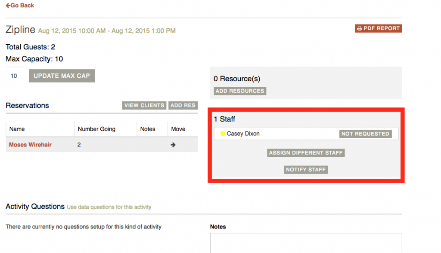Focus the max capacity input showing 10
Screen dimensions: 441x253
(17, 76)
